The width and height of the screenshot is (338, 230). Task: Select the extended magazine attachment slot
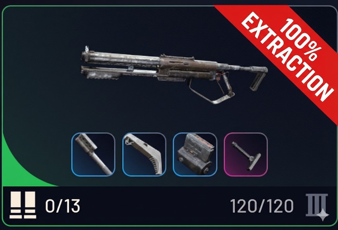pyautogui.click(x=195, y=154)
